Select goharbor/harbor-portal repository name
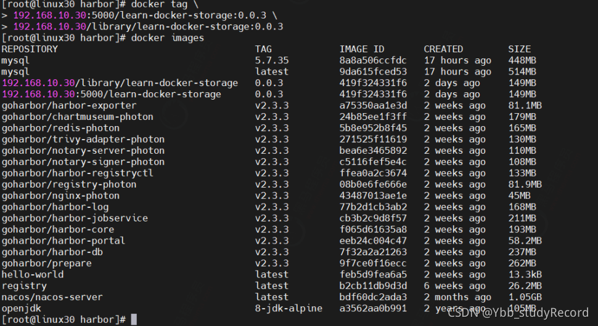598x326 pixels. [63, 241]
